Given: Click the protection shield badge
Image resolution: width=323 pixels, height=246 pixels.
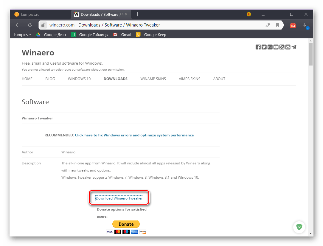Looking at the screenshot, I should tap(299, 227).
